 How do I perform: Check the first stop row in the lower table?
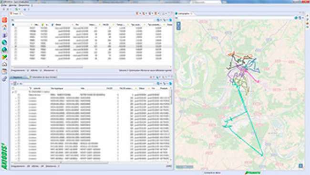(x=19, y=95)
